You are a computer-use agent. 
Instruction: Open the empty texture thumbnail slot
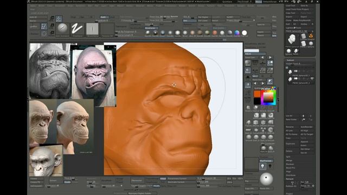(107, 29)
